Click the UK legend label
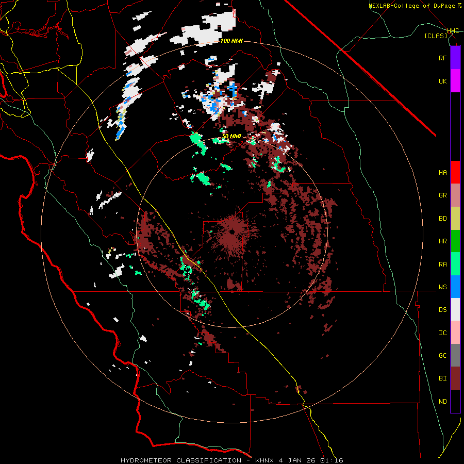The height and width of the screenshot is (464, 464). (442, 81)
